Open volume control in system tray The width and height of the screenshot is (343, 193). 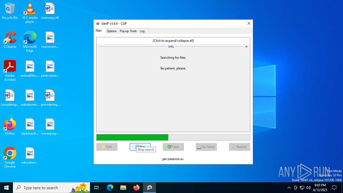[308, 188]
